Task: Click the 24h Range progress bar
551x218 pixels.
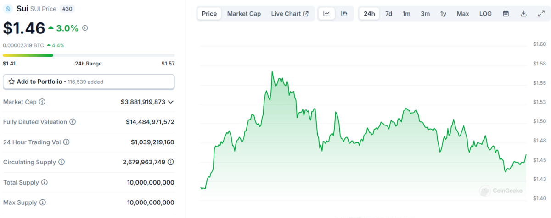Action: (x=89, y=55)
